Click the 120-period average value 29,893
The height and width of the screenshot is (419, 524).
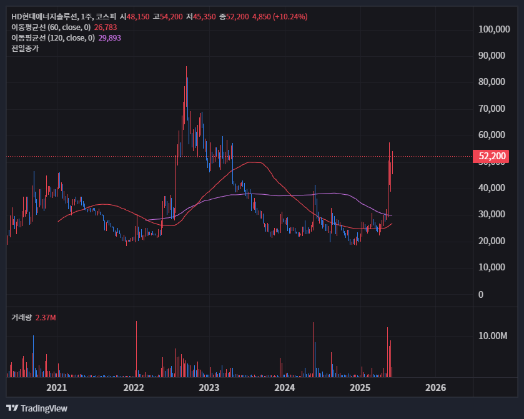tap(110, 38)
